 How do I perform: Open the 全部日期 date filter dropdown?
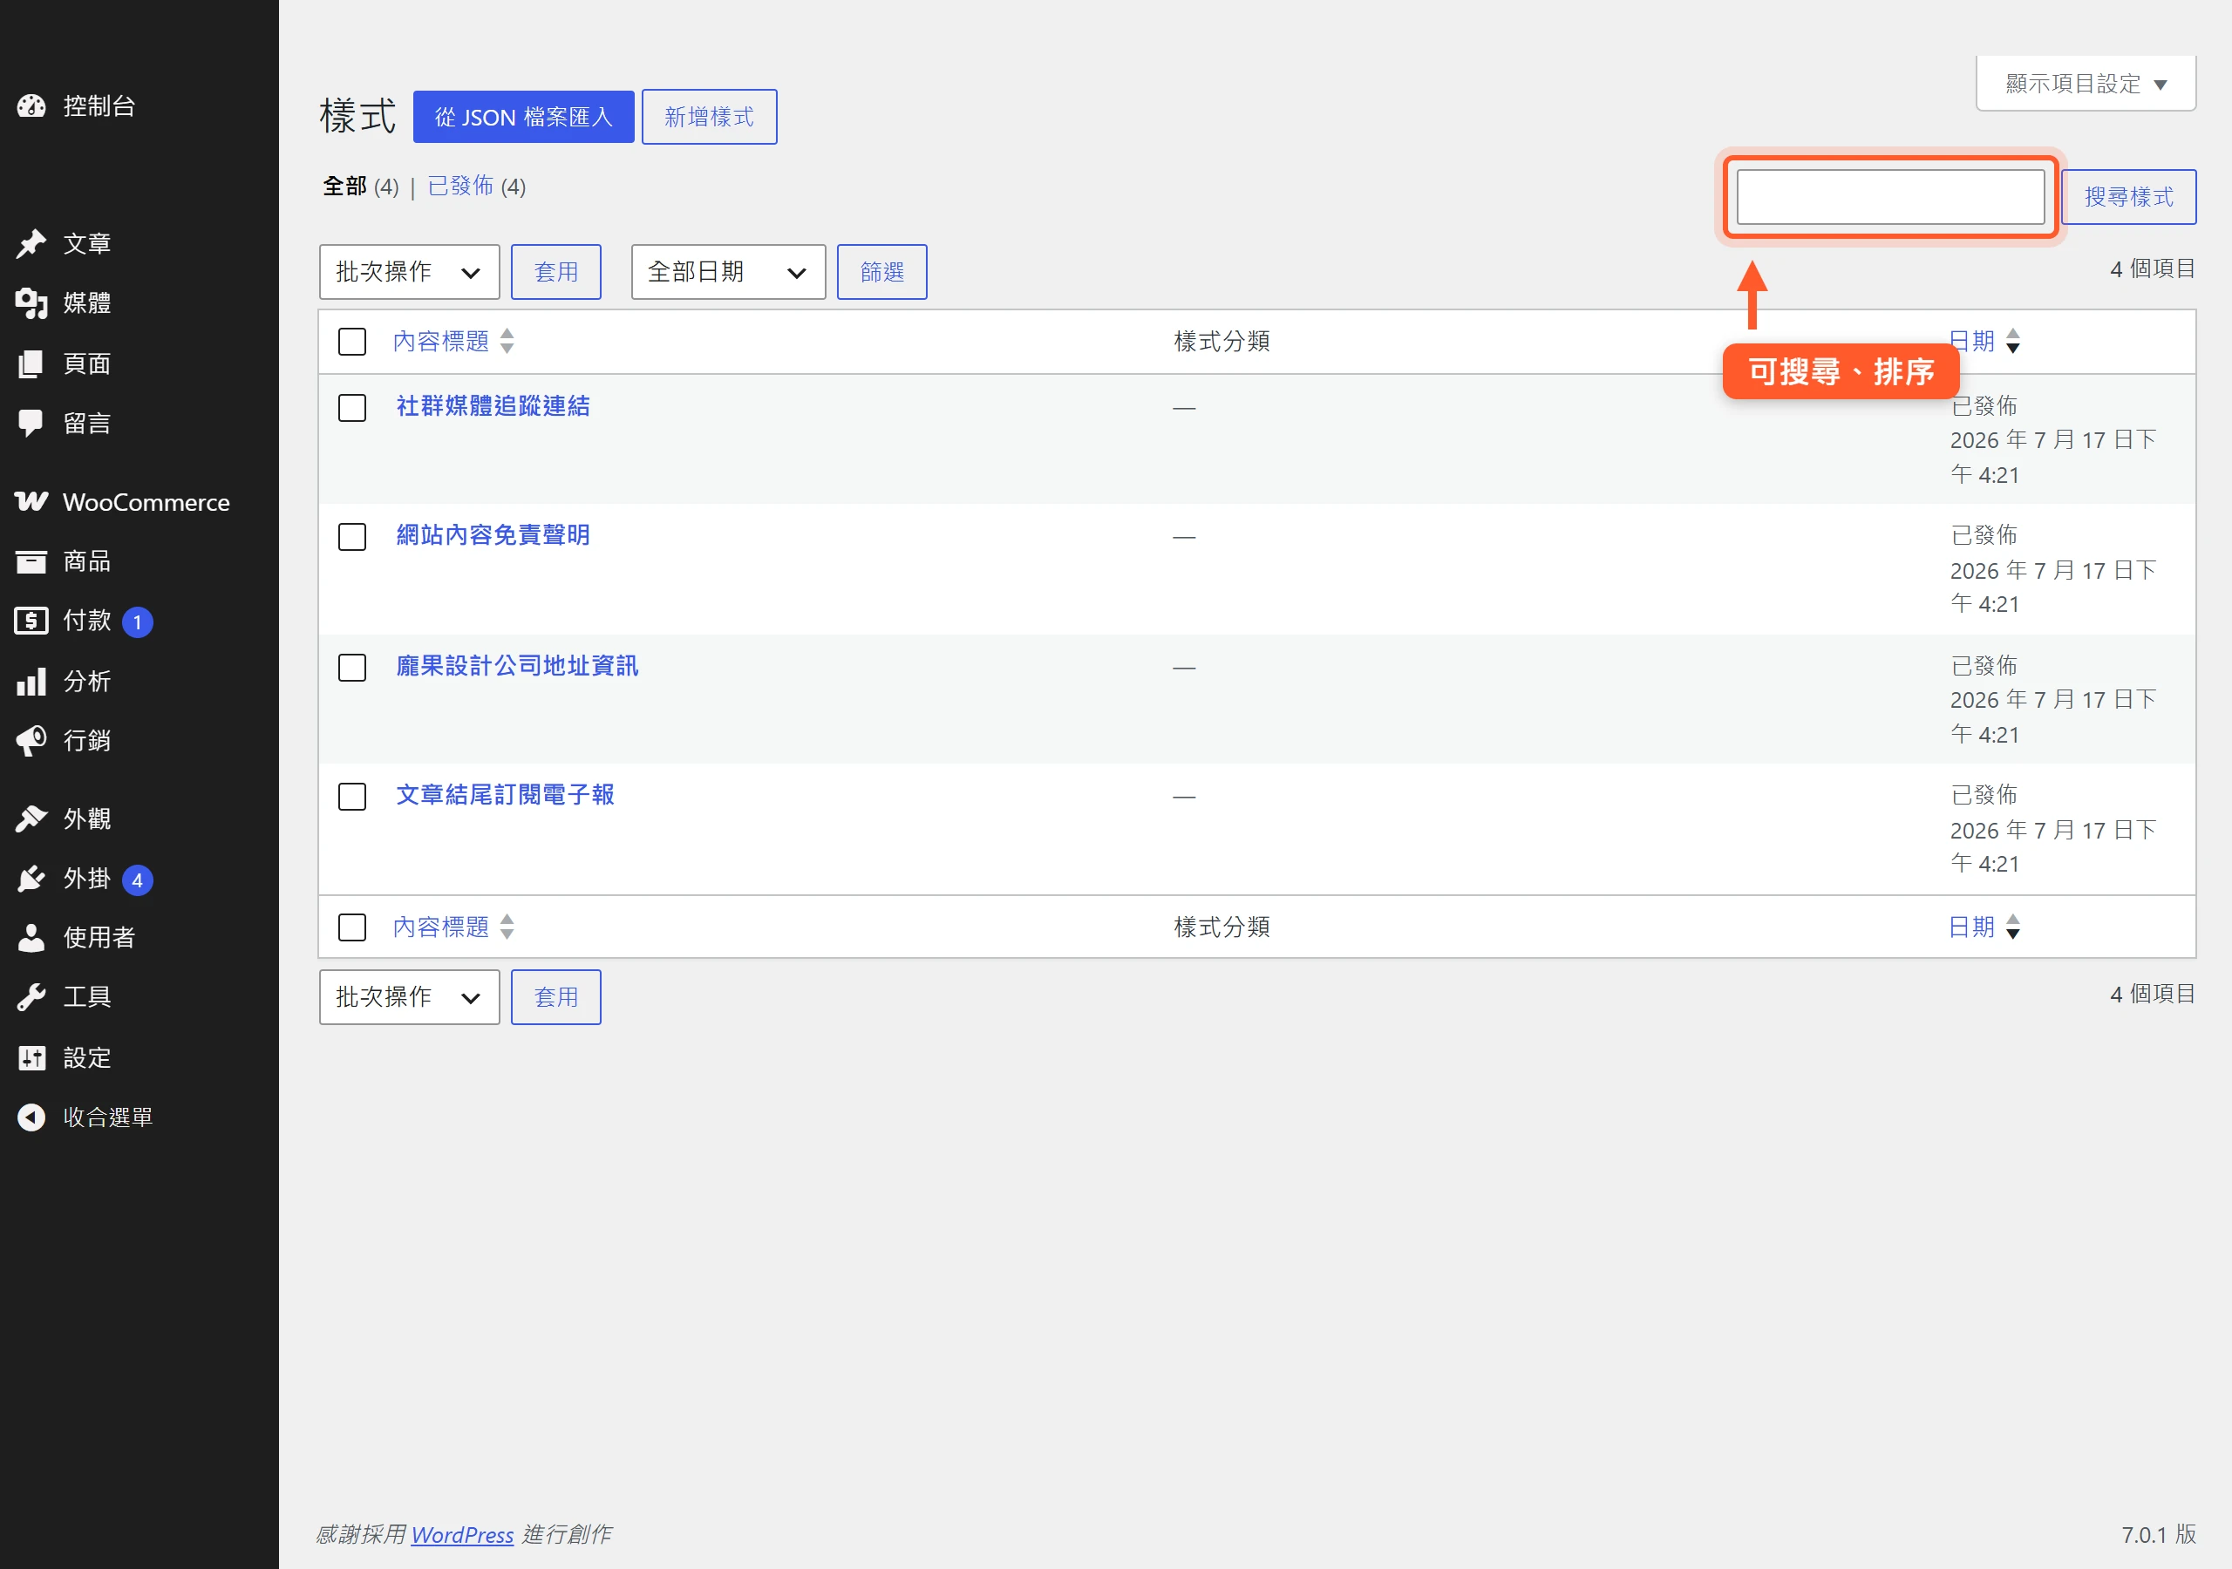728,272
